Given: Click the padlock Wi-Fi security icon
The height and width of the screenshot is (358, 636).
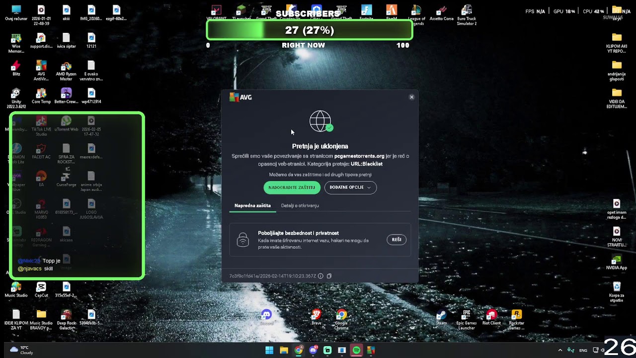Looking at the screenshot, I should coord(242,240).
